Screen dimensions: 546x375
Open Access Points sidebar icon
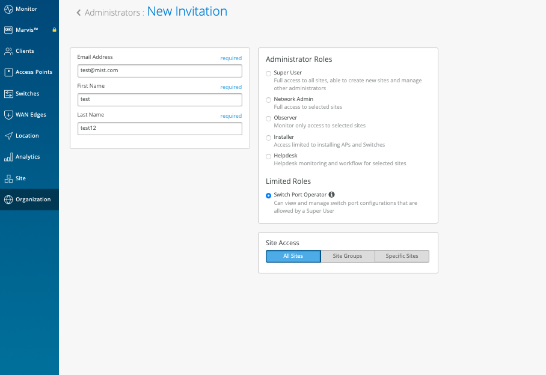(x=8, y=72)
